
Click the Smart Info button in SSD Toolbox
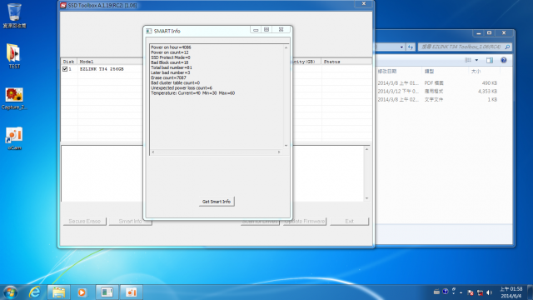coord(130,222)
